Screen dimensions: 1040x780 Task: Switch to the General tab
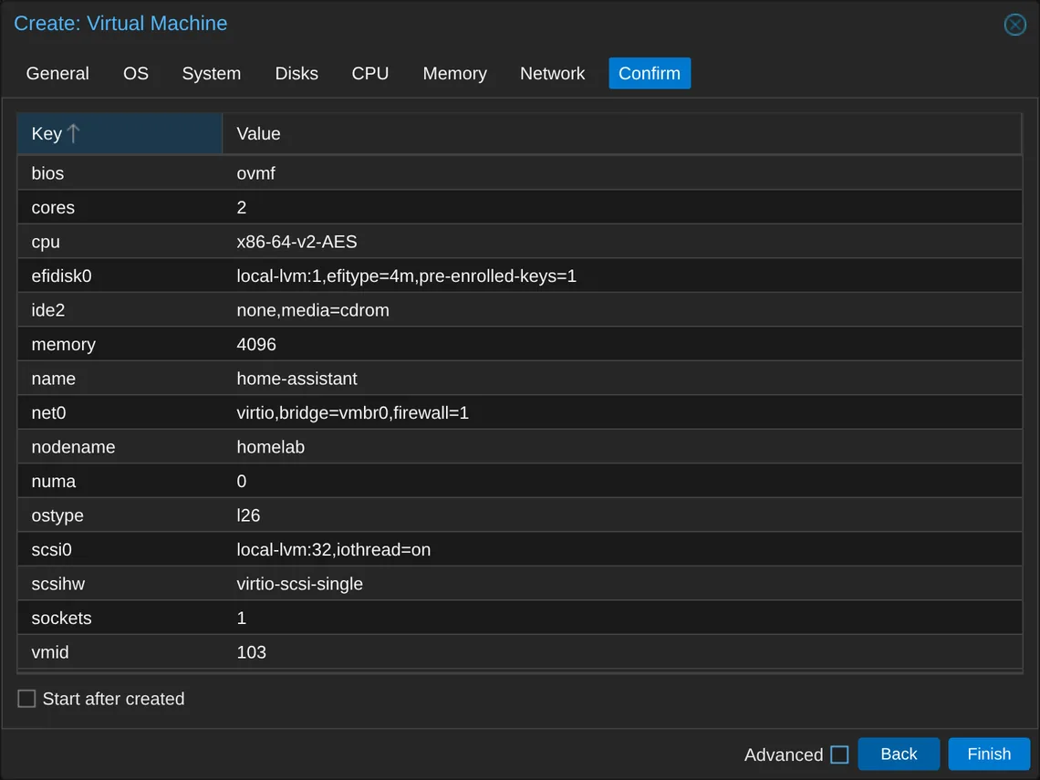coord(57,74)
